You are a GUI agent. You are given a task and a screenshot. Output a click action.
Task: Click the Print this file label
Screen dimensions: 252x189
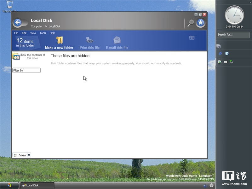coord(89,48)
